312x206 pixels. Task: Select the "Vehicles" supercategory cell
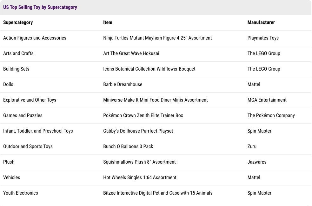(x=11, y=178)
